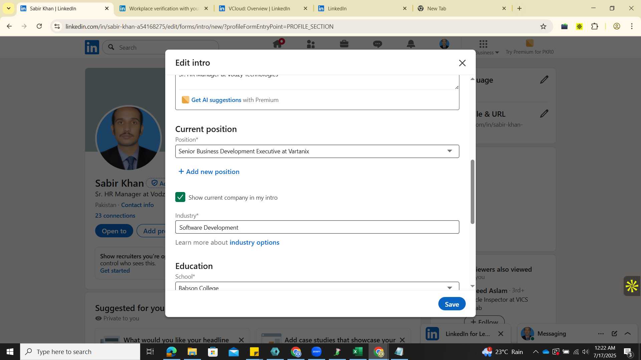Click Get started link for recruiters
641x360 pixels.
coord(115,271)
